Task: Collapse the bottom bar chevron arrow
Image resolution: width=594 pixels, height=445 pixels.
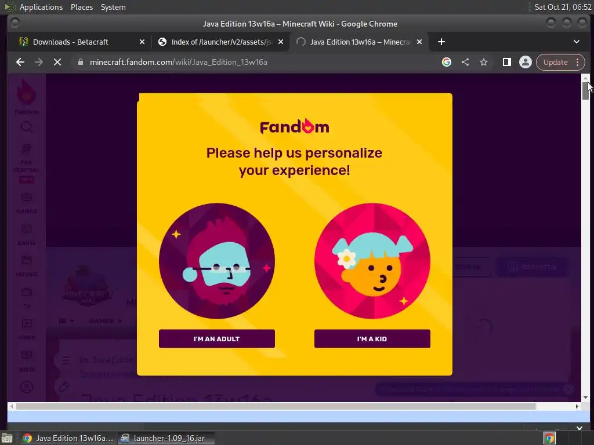Action: (x=579, y=428)
